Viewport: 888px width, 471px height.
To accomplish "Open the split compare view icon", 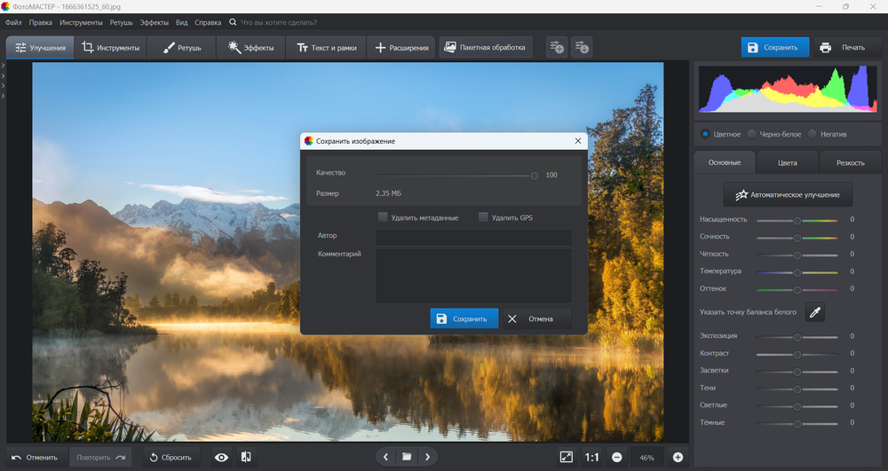I will [246, 457].
